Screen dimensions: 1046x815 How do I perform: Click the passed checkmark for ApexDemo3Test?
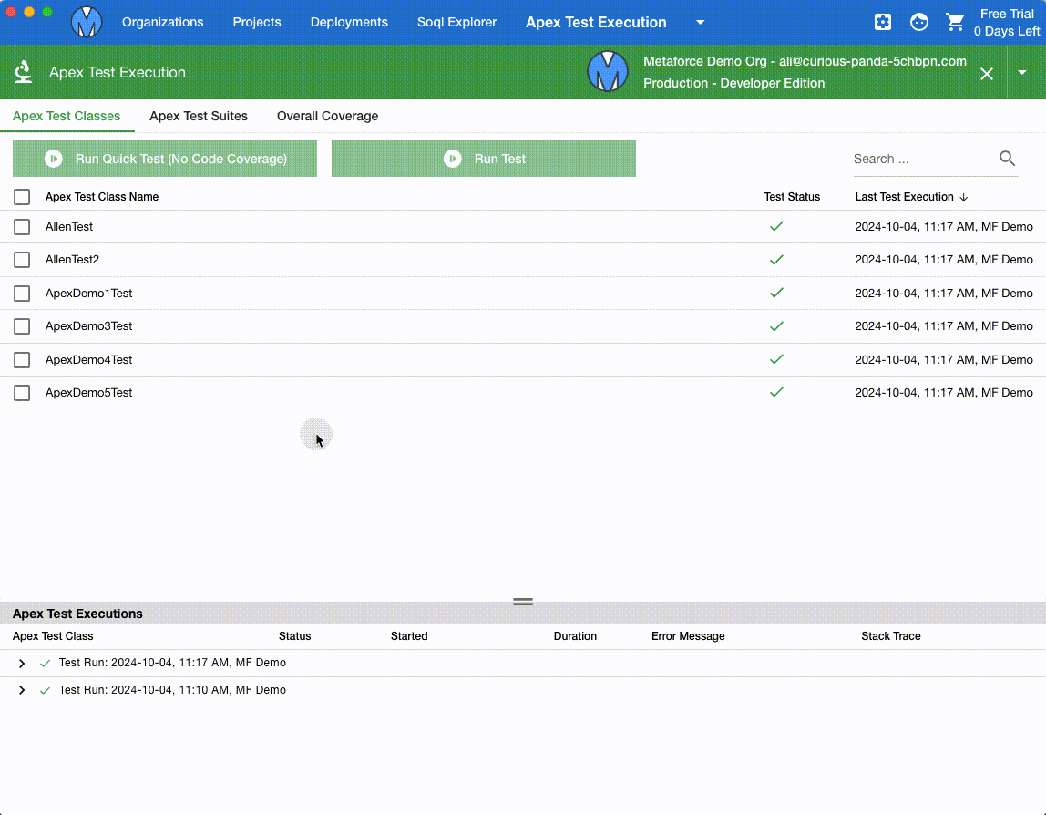click(776, 325)
